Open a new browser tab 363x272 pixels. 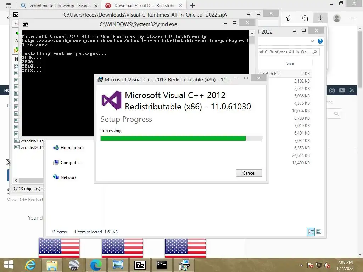(x=192, y=6)
